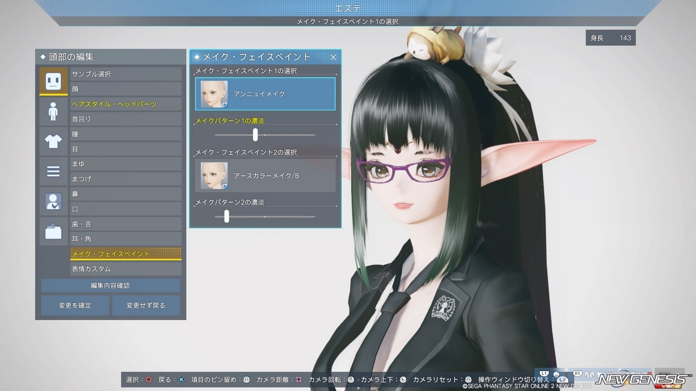The image size is (696, 391).
Task: Open the body figure category icon
Action: [x=53, y=111]
